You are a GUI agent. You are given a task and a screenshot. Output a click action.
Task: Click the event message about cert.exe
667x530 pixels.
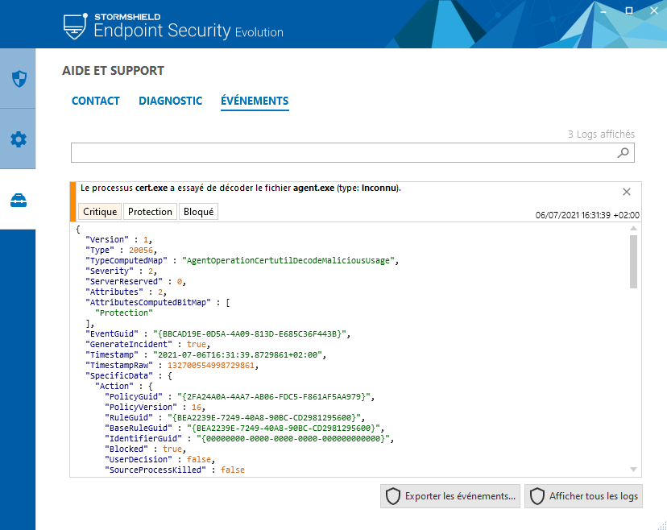pos(240,188)
